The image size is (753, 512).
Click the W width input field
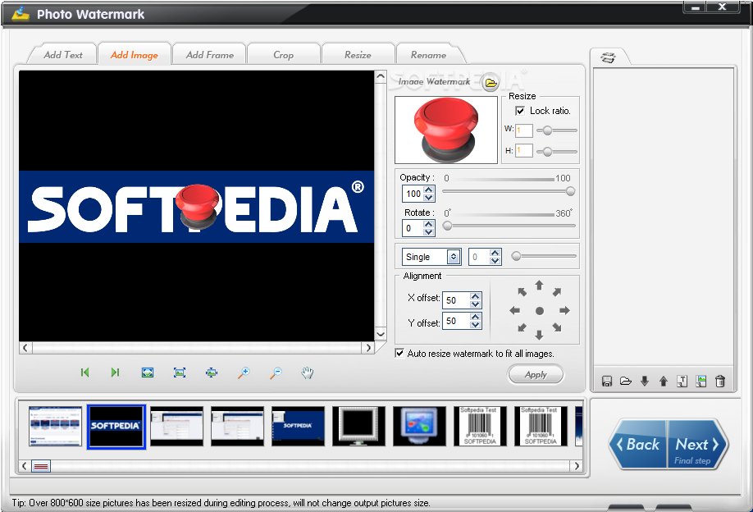pos(524,130)
